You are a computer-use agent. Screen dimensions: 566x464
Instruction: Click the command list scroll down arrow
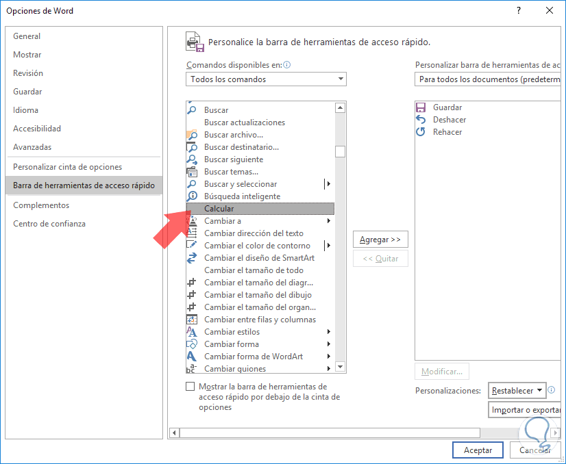[x=340, y=367]
